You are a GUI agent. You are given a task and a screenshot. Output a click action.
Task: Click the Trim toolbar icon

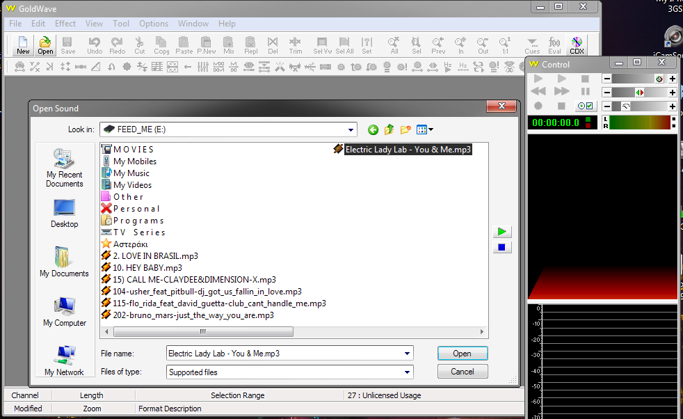click(296, 45)
